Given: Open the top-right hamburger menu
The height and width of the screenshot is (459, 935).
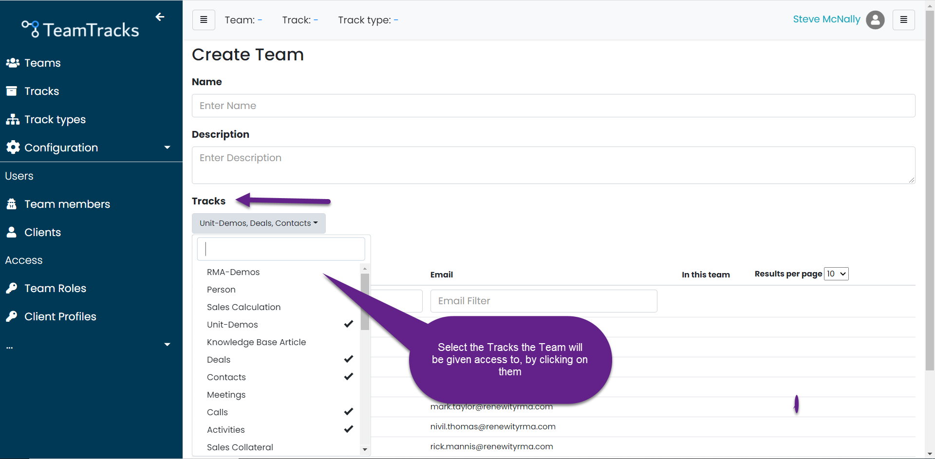Looking at the screenshot, I should pyautogui.click(x=903, y=20).
